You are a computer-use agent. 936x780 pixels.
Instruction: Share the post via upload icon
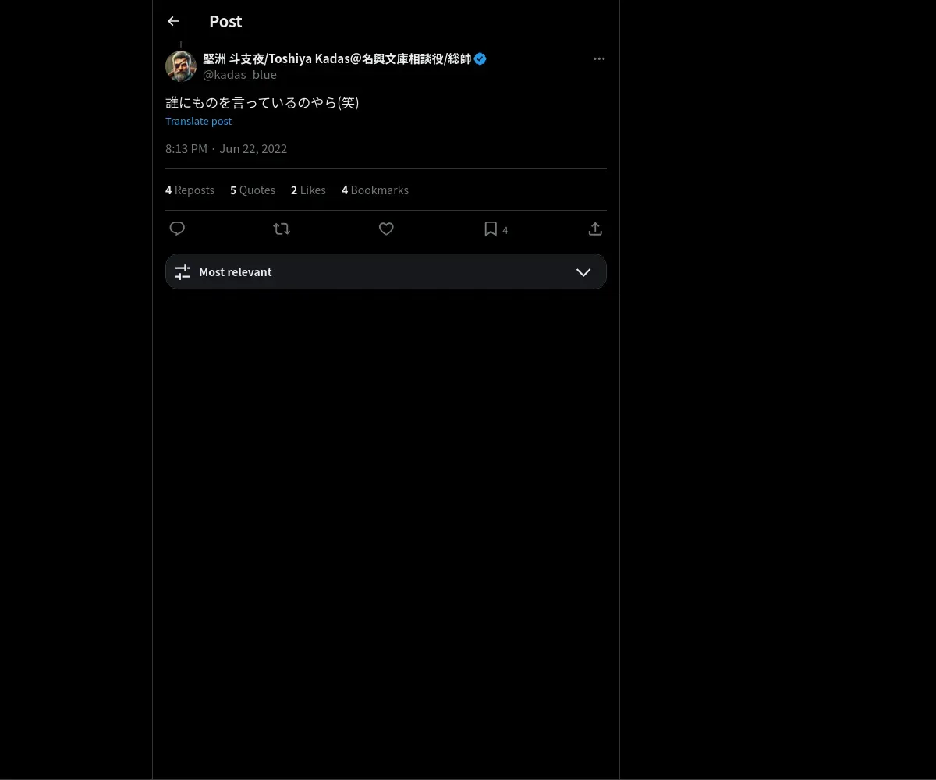coord(595,229)
